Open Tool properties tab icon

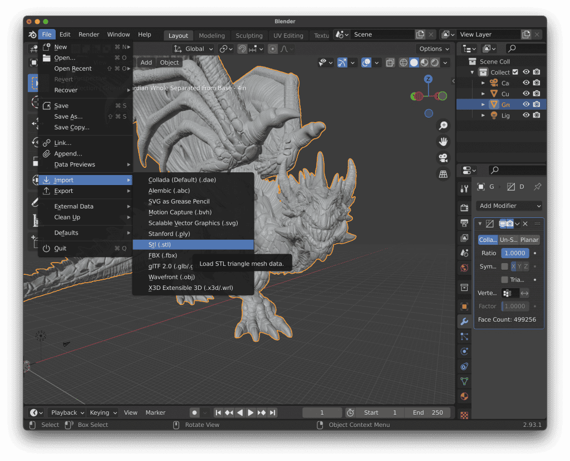coord(464,188)
